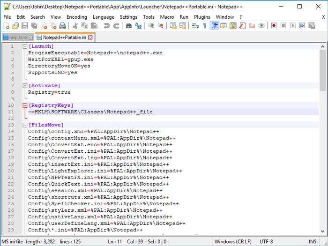Image resolution: width=328 pixels, height=246 pixels.
Task: Click the Save file icon
Action: pos(25,26)
